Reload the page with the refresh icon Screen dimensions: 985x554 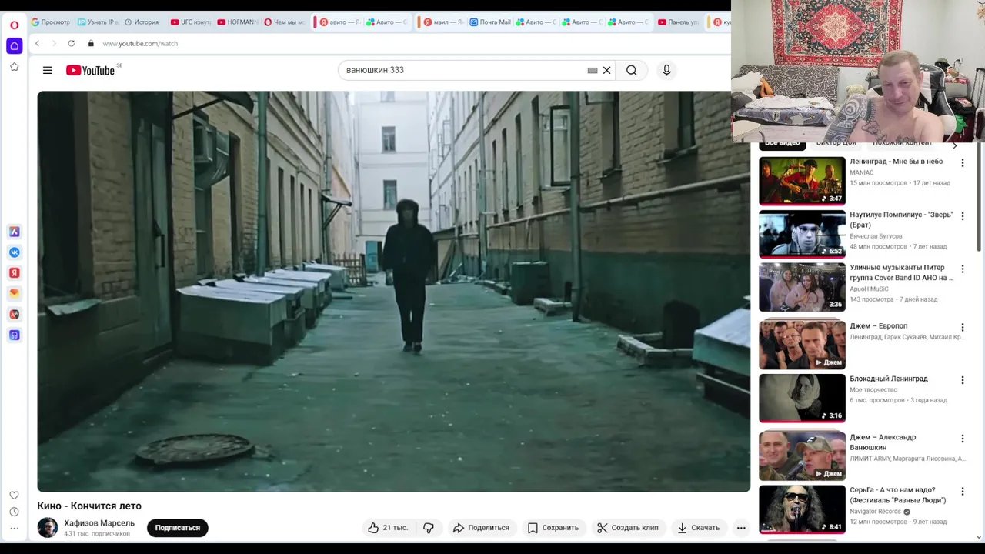(x=71, y=43)
